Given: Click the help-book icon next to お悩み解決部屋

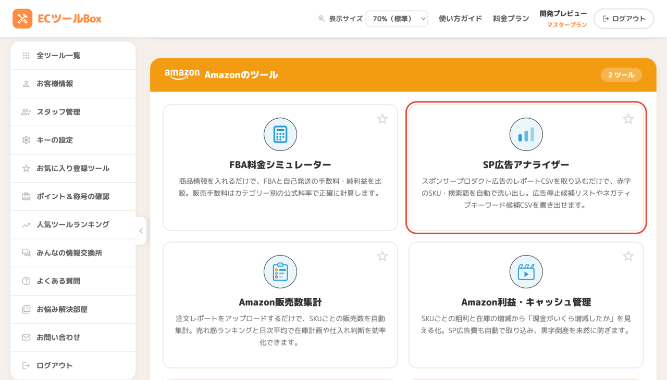Looking at the screenshot, I should point(26,309).
